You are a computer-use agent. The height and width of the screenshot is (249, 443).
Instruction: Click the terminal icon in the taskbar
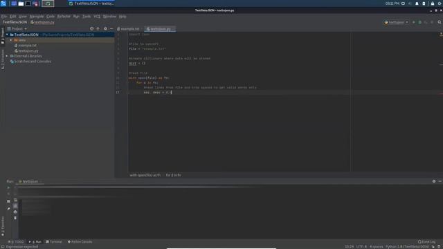point(28,3)
